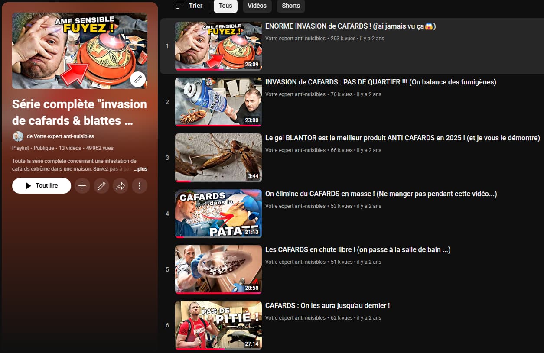Click the play triangle inside Tout lire
This screenshot has width=544, height=353.
[29, 185]
